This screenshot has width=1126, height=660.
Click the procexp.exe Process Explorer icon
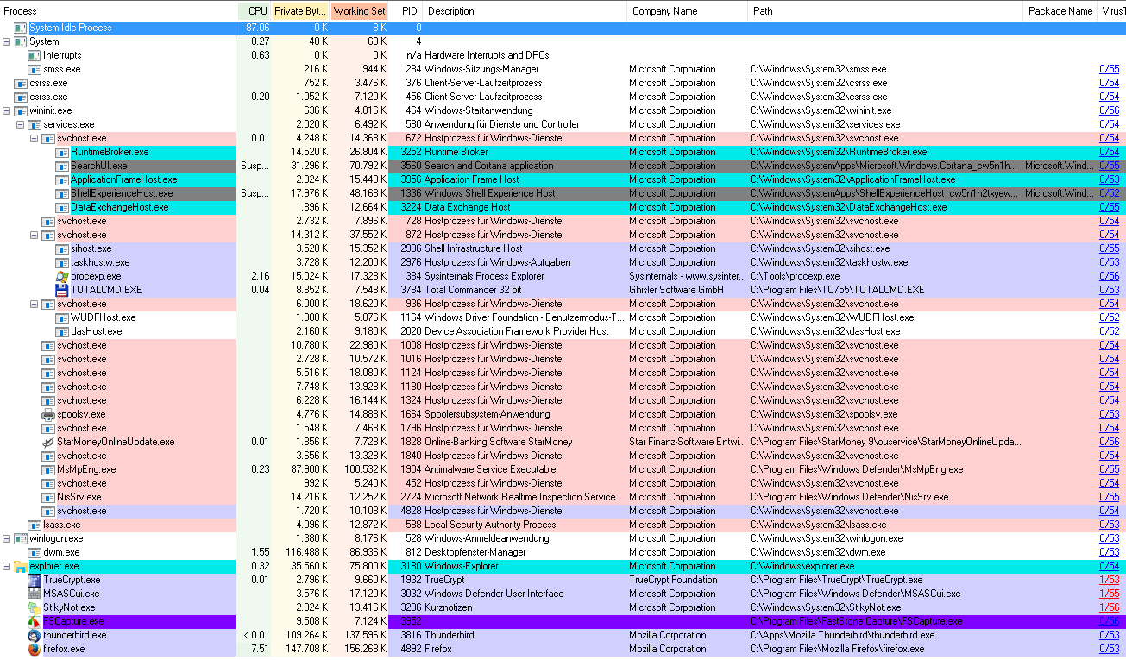[x=62, y=276]
